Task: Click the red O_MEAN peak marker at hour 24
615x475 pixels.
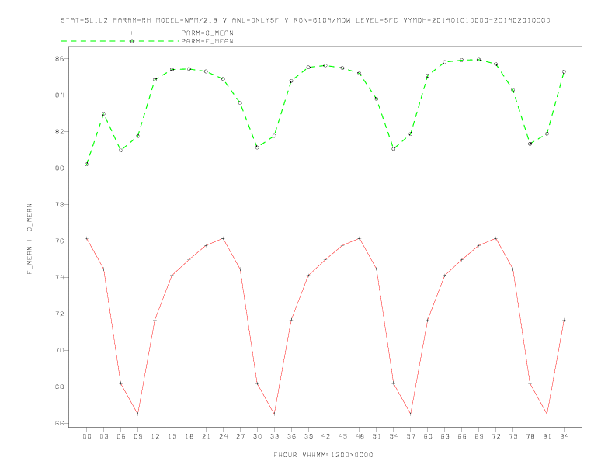Action: tap(223, 238)
